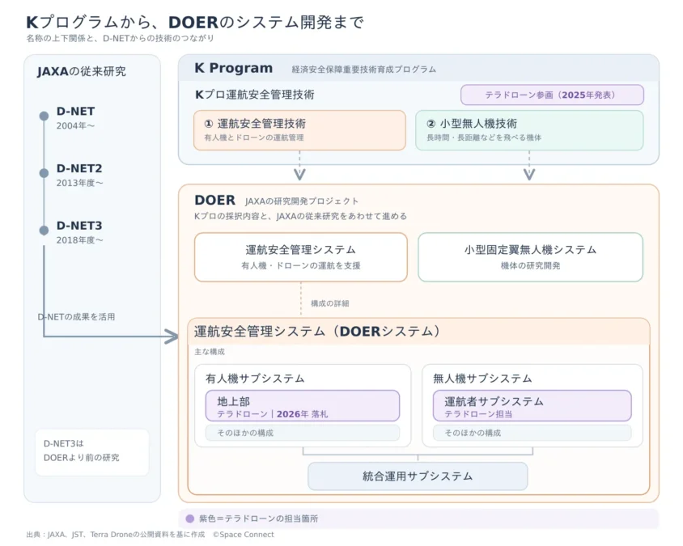Click the 'D-NETの成果を活用' label
Viewport: 683px width, 546px height.
(x=77, y=317)
